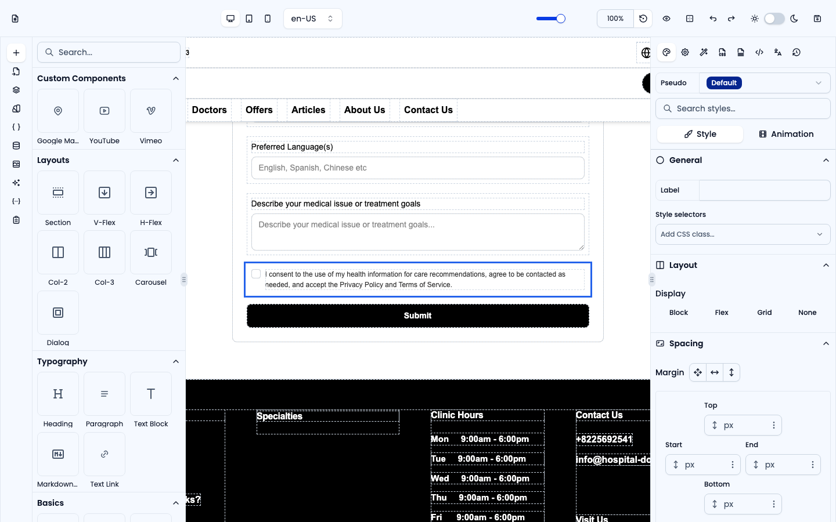Screen dimensions: 836x522
Task: Click the redo arrow
Action: (732, 19)
